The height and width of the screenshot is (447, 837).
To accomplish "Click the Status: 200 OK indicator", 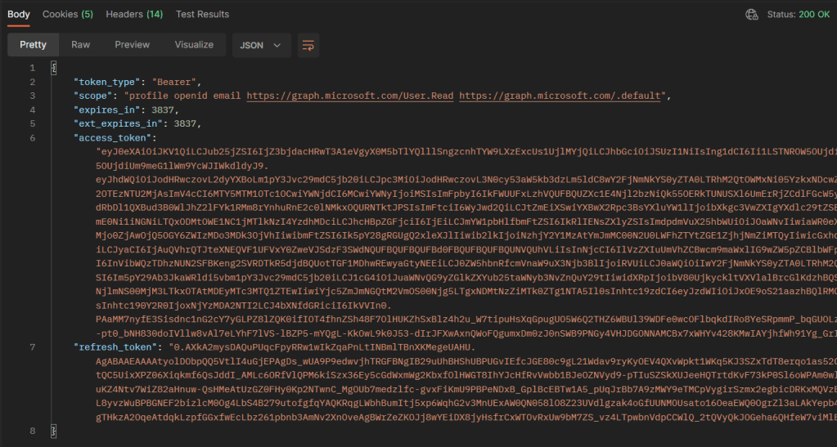I will (799, 15).
